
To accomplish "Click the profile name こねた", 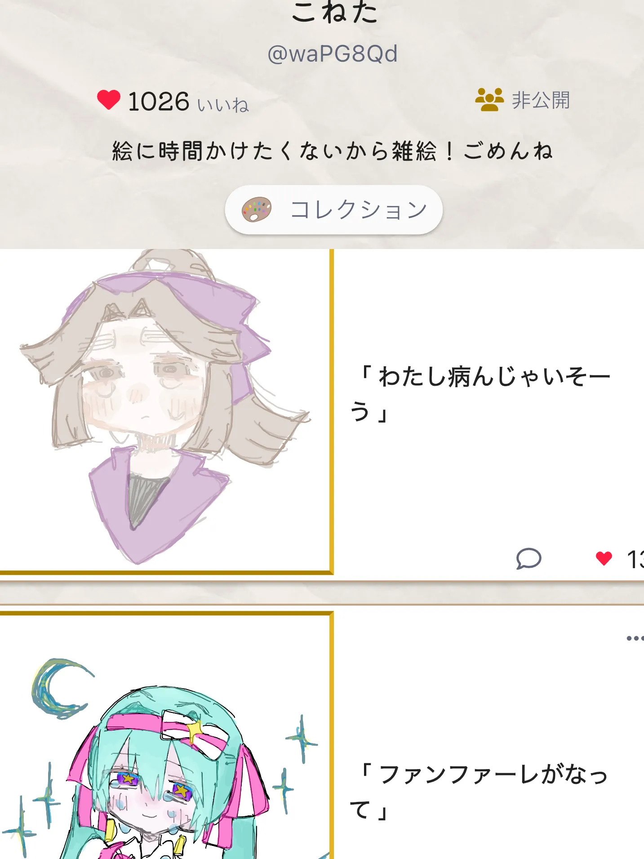I will click(x=334, y=11).
